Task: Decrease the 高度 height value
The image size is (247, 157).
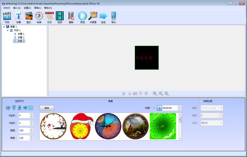Action: [x=32, y=139]
